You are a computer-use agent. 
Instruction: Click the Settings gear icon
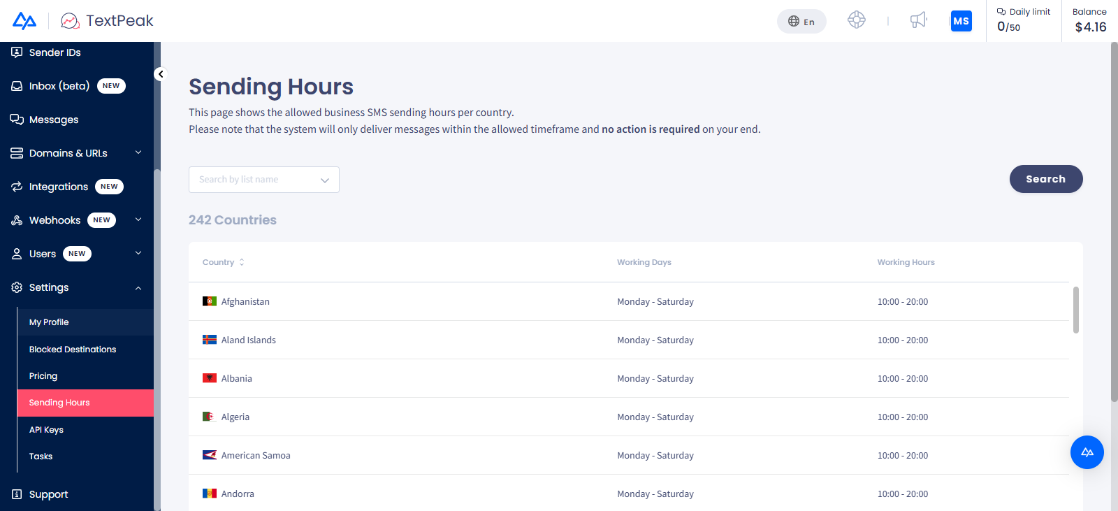(x=17, y=287)
